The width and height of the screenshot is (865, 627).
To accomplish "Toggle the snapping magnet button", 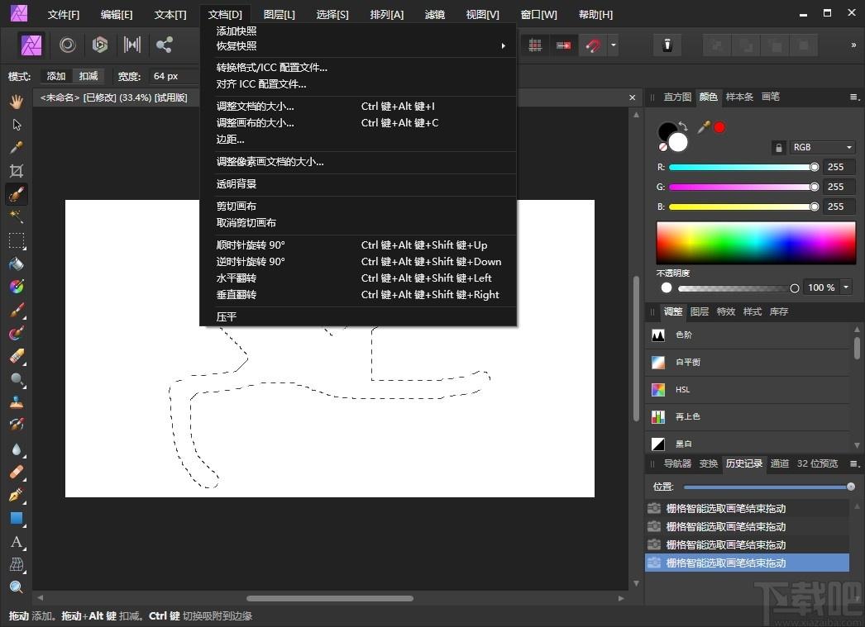I will click(593, 45).
